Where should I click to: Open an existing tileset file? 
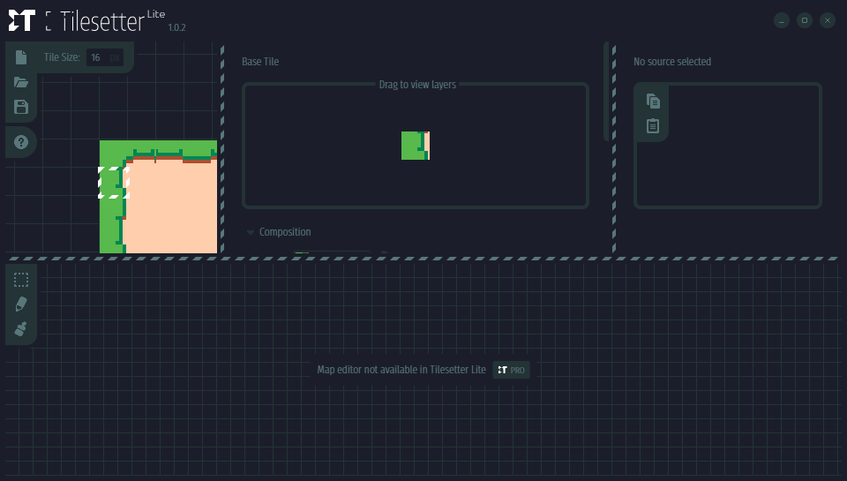[21, 83]
